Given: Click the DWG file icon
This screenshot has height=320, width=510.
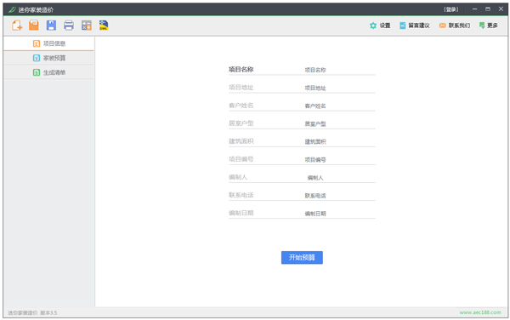Looking at the screenshot, I should point(104,25).
